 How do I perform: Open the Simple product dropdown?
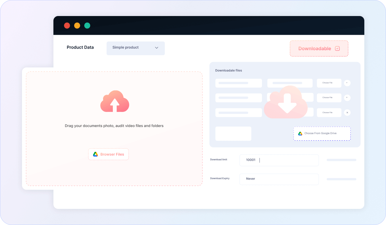click(x=135, y=48)
